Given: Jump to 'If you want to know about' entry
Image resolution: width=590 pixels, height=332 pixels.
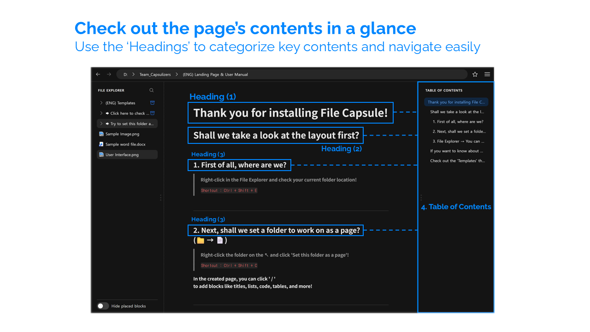Looking at the screenshot, I should pyautogui.click(x=457, y=151).
